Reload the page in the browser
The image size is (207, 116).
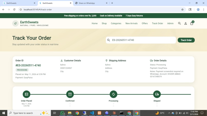pos(14,9)
